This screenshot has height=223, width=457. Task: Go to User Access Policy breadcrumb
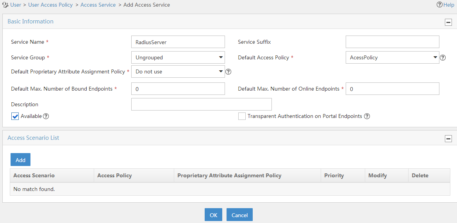click(50, 5)
